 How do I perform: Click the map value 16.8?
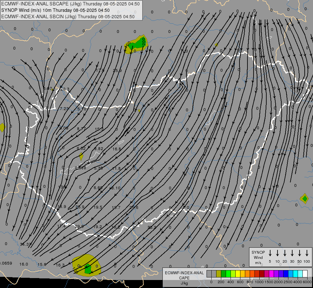[117, 149]
